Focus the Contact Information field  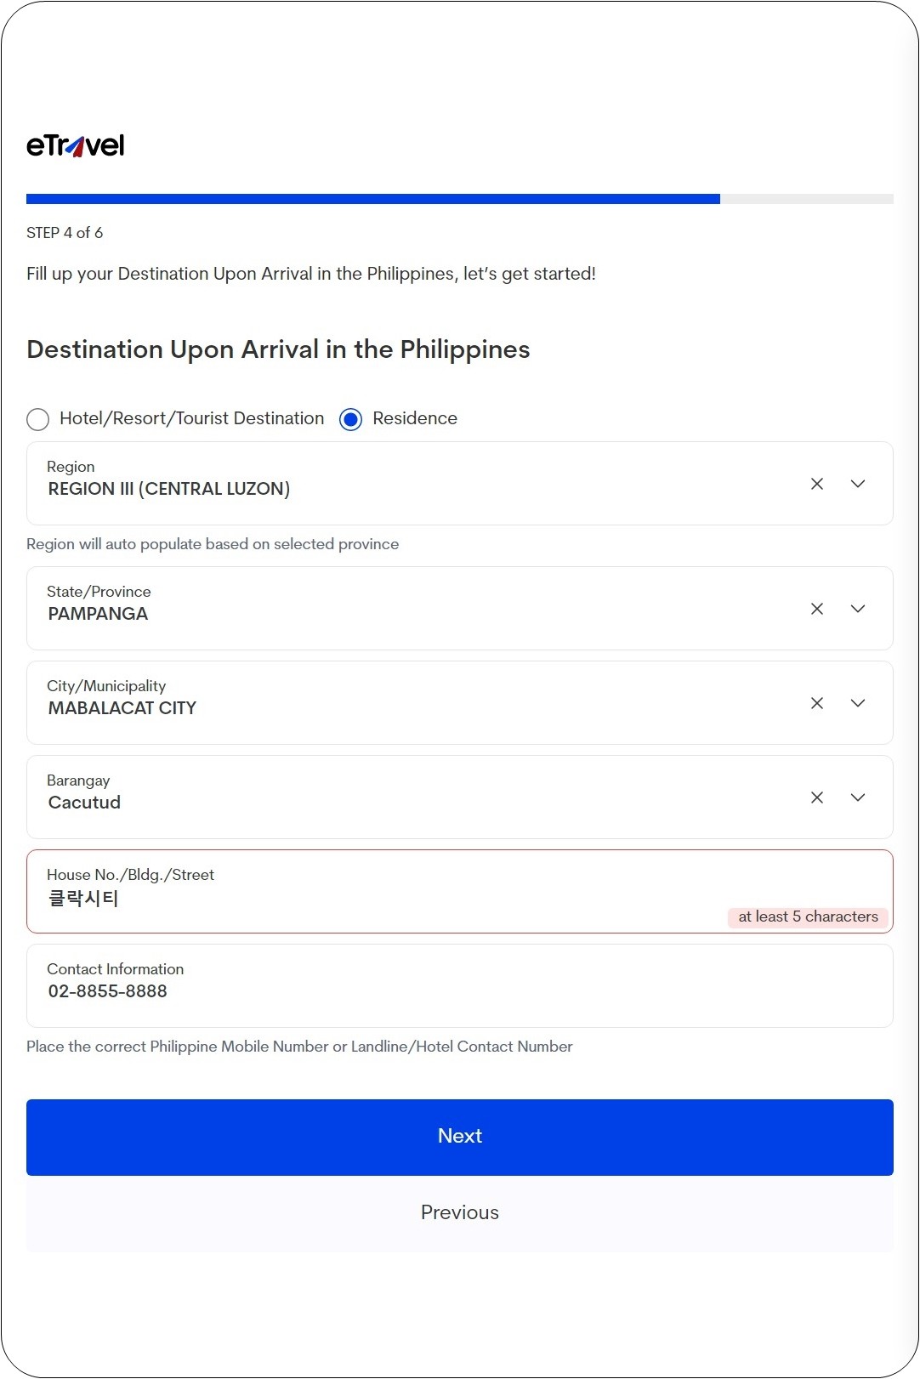460,985
